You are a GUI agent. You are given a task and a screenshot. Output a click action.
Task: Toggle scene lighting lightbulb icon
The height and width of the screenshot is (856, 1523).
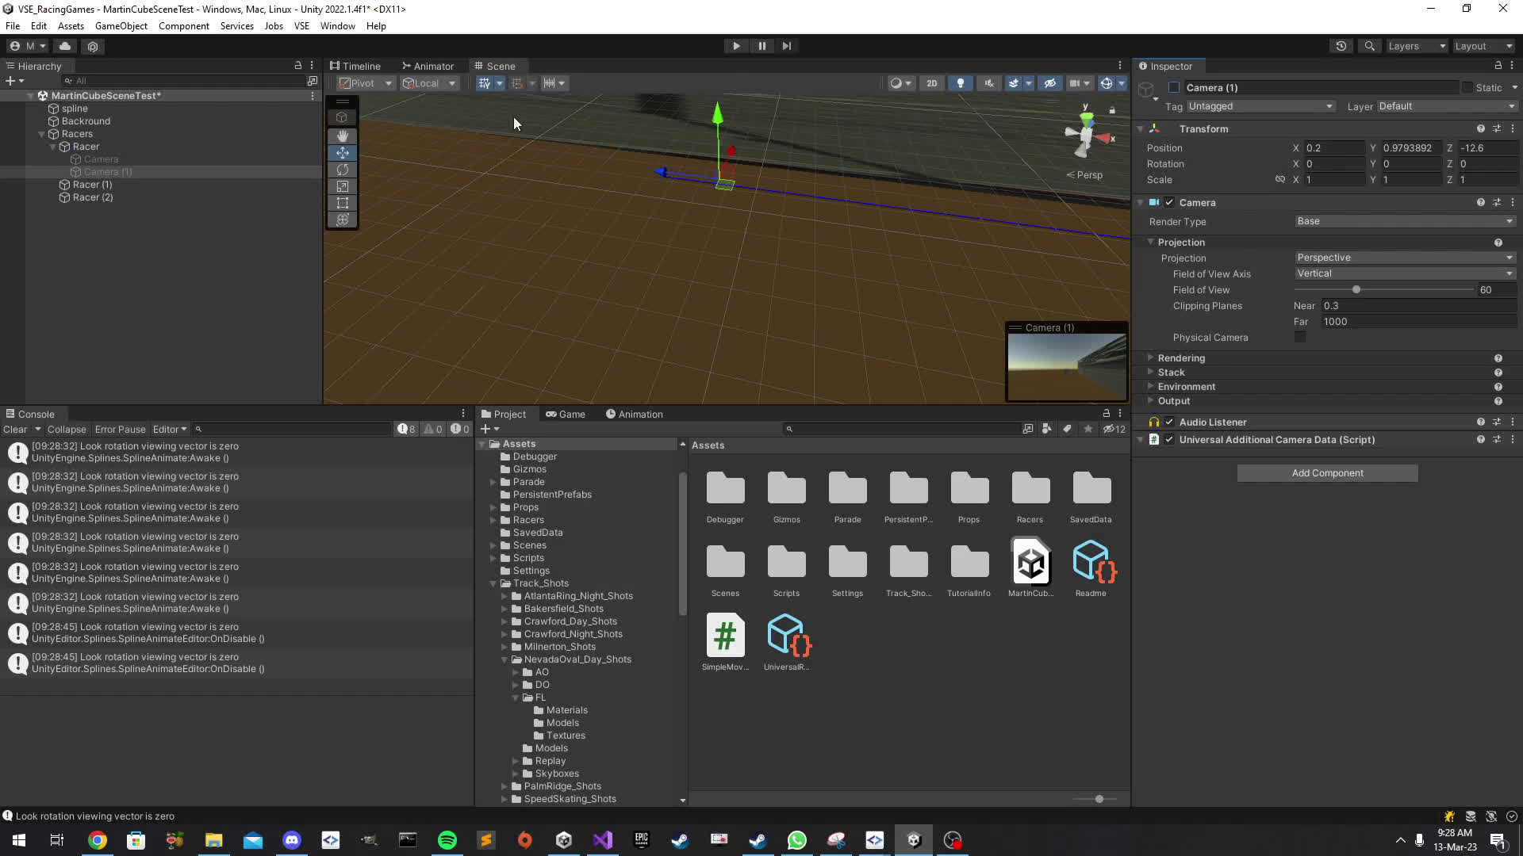point(960,83)
